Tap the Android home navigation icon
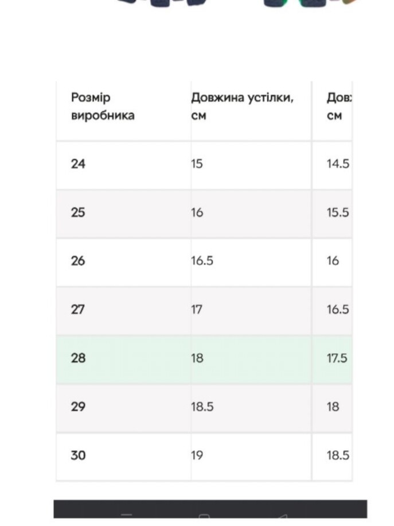Image resolution: width=394 pixels, height=526 pixels. pyautogui.click(x=204, y=516)
